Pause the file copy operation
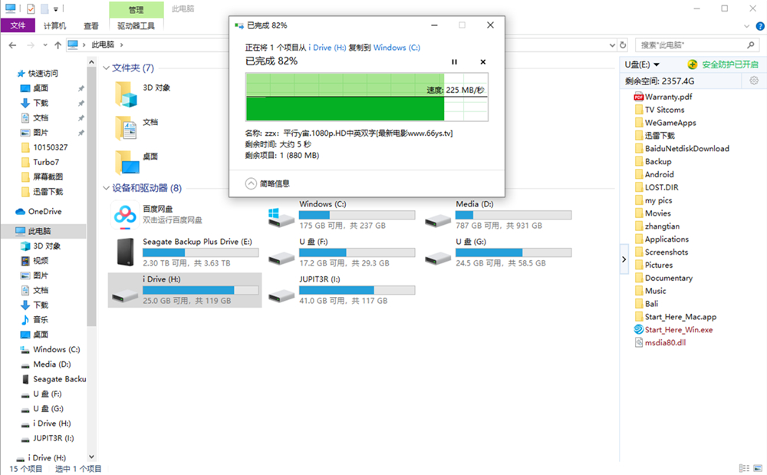Viewport: 767px width, 475px height. [454, 62]
